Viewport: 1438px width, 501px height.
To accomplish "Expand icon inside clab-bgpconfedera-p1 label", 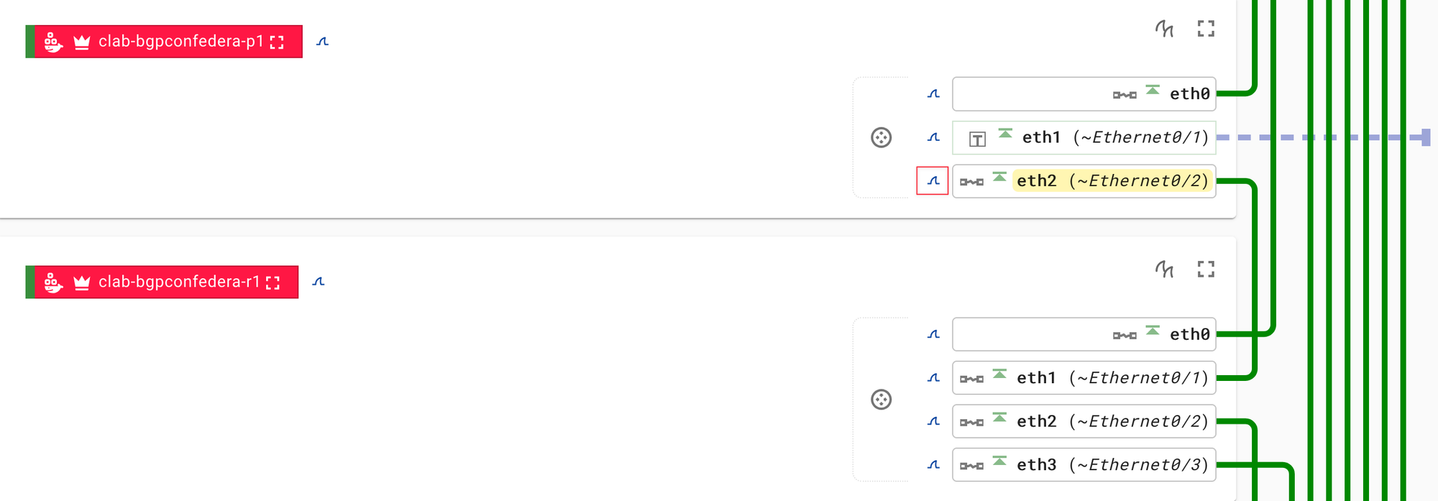I will coord(277,42).
